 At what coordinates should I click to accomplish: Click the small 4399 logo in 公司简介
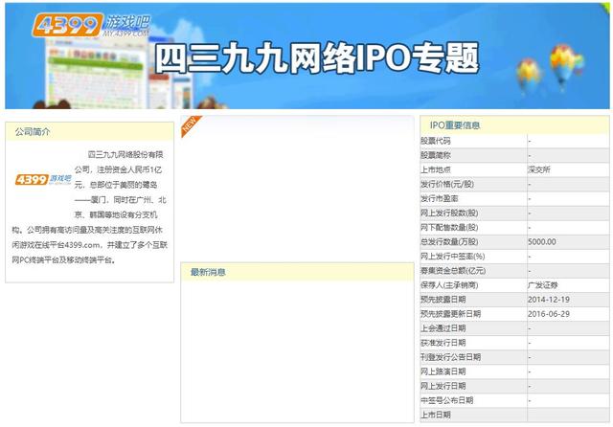pyautogui.click(x=43, y=179)
